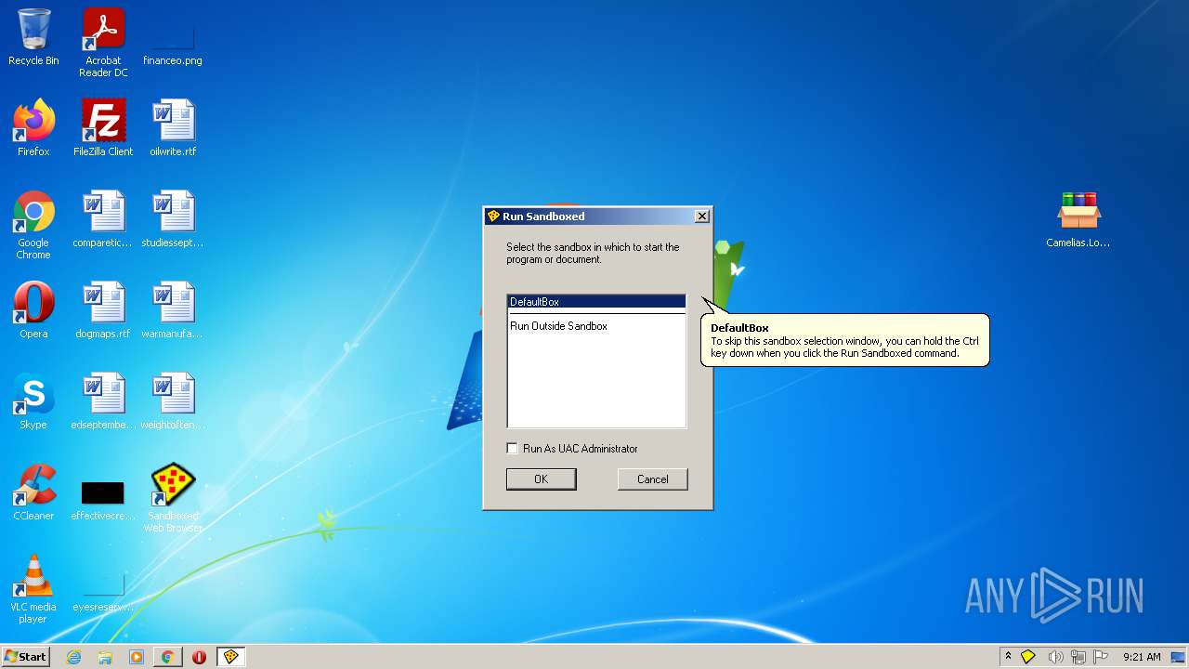The width and height of the screenshot is (1189, 669).
Task: Select studiessept document icon
Action: coord(173,218)
